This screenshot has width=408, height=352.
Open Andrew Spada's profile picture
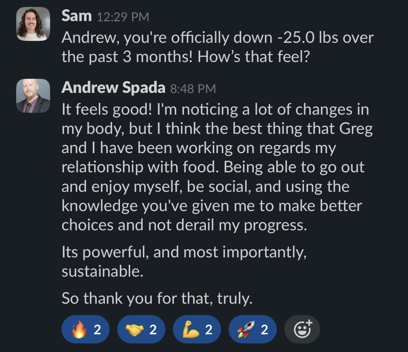point(33,96)
